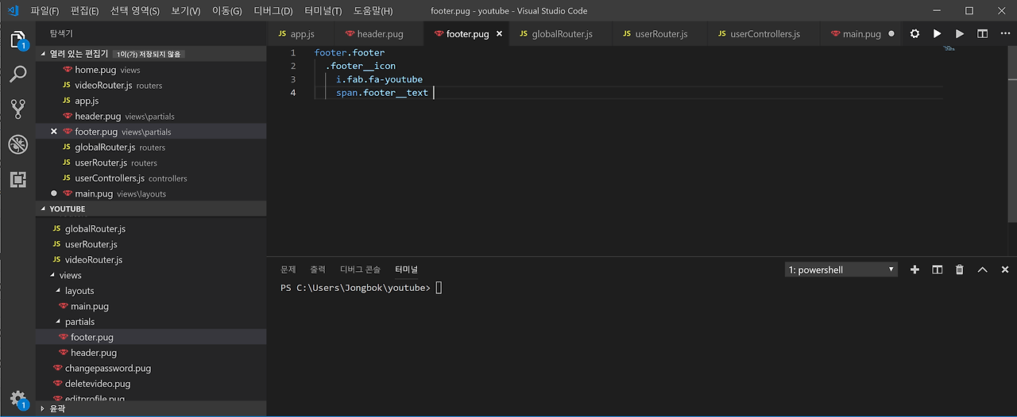Open the editor More Actions ellipsis
Screen dimensions: 1017x417
[x=1005, y=34]
